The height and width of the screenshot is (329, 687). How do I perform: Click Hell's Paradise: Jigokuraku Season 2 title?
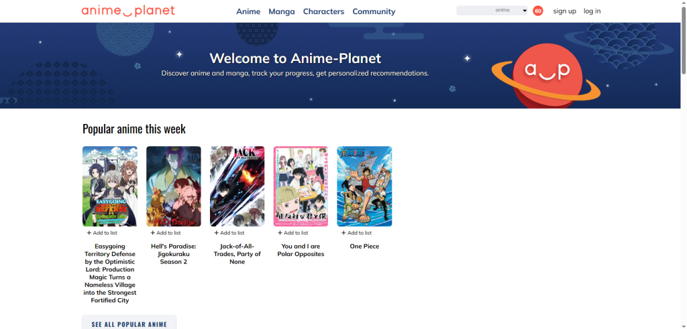coord(174,254)
